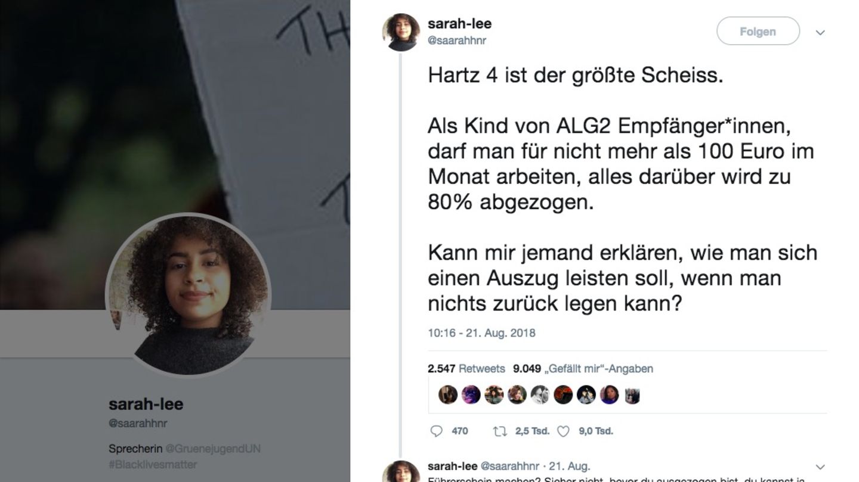Expand tweet options chevron next to Folgen
The width and height of the screenshot is (859, 482).
point(820,33)
